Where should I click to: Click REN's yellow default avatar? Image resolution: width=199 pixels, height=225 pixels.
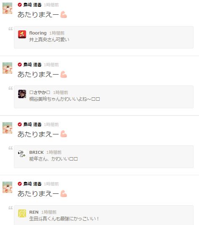(x=22, y=213)
